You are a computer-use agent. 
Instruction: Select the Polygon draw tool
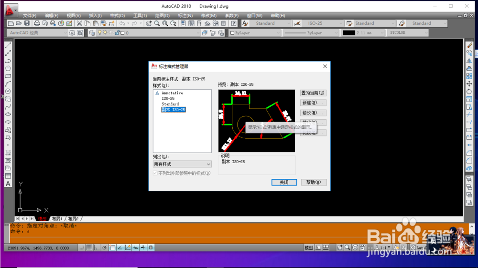[8, 69]
